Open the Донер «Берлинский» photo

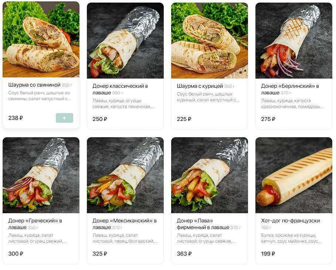tap(294, 41)
